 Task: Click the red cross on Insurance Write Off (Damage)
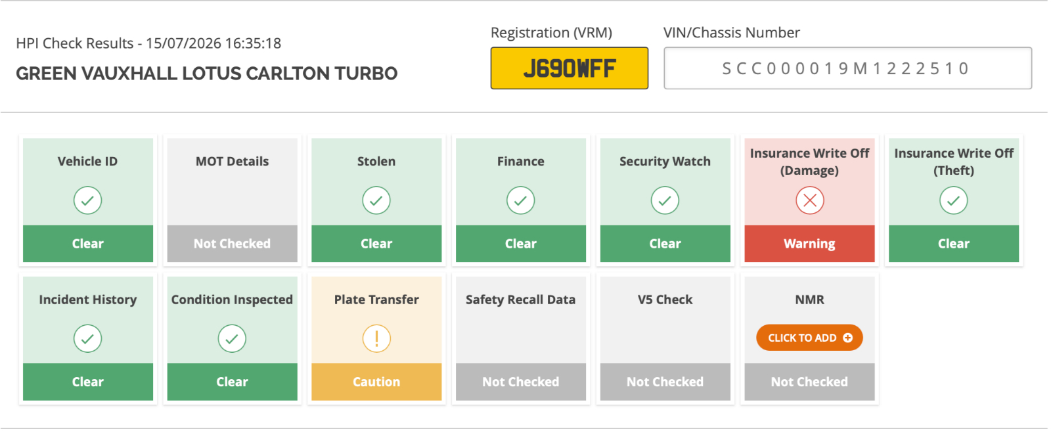pyautogui.click(x=809, y=200)
